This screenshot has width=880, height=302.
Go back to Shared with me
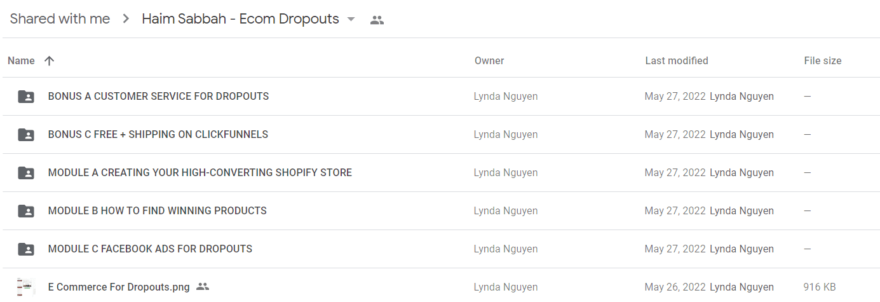(60, 19)
